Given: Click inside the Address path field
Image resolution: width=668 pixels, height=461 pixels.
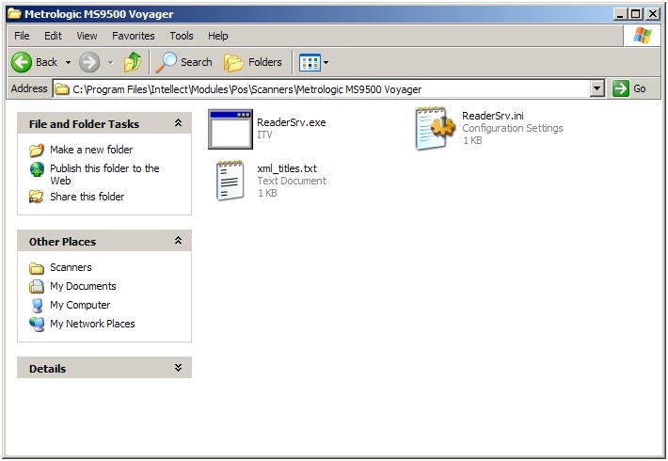Looking at the screenshot, I should coord(320,89).
